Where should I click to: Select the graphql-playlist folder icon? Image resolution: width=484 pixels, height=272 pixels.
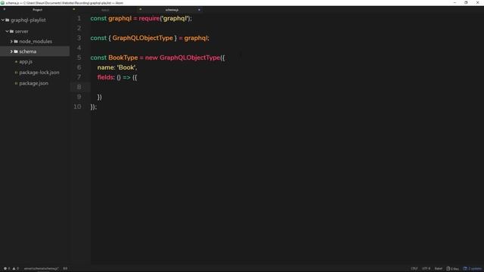[8, 20]
